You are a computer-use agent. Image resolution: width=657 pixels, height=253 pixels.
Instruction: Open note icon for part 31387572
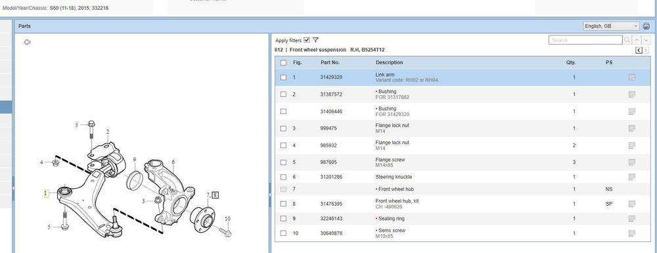tap(631, 94)
